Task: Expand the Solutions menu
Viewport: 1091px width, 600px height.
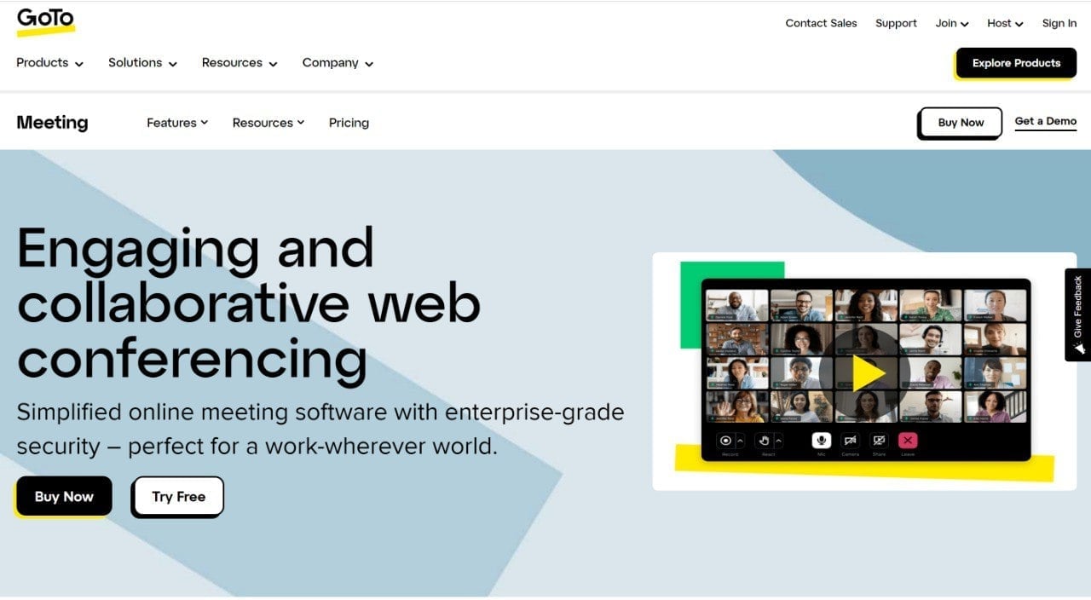Action: [143, 63]
